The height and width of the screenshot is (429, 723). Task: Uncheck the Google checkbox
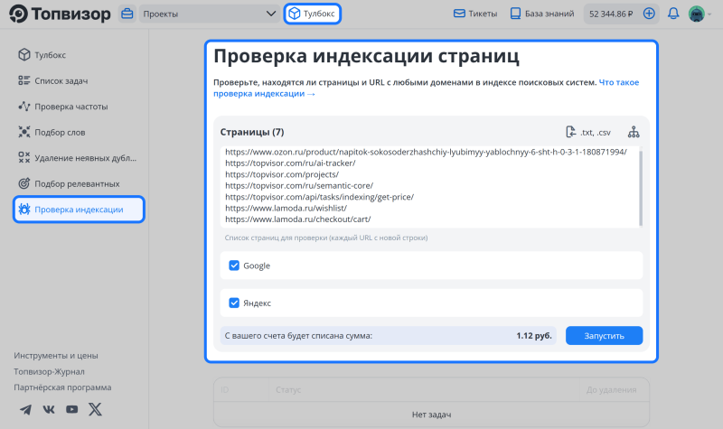click(234, 266)
